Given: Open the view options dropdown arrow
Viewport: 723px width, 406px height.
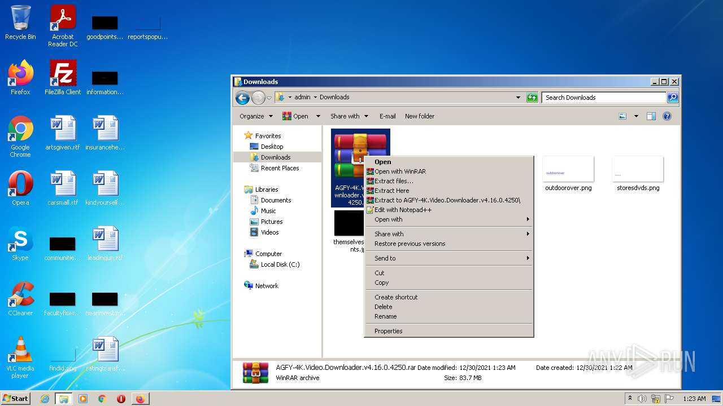Looking at the screenshot, I should [x=636, y=116].
